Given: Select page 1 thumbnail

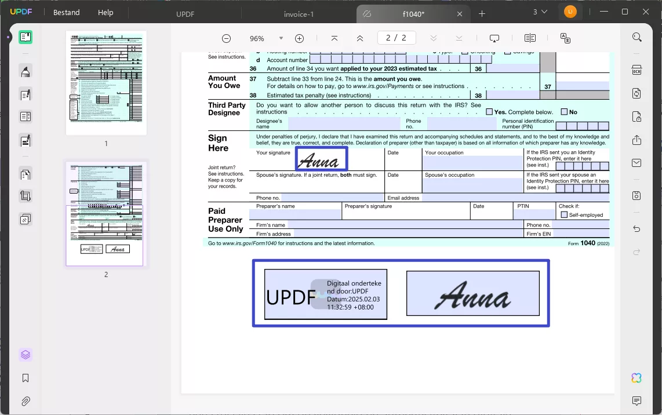Looking at the screenshot, I should [x=106, y=83].
